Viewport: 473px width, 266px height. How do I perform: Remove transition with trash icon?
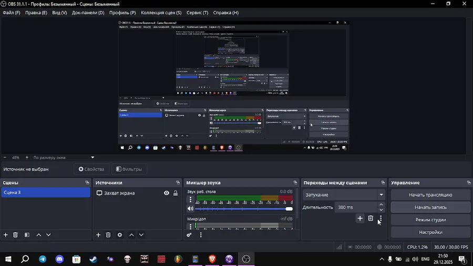(x=371, y=218)
